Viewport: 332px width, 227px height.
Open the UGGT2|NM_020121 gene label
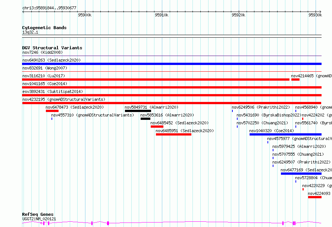[39, 219]
